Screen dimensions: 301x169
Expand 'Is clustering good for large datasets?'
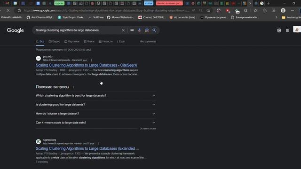click(95, 105)
